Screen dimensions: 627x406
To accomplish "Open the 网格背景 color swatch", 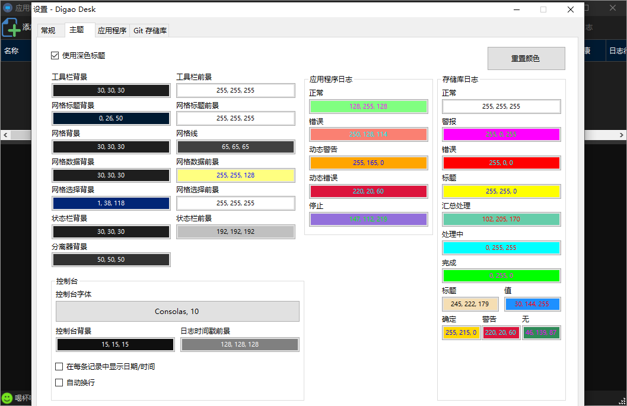I will pos(111,147).
